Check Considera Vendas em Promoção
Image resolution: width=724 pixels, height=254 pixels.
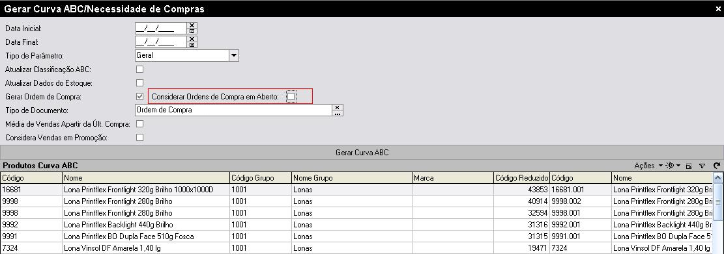140,138
